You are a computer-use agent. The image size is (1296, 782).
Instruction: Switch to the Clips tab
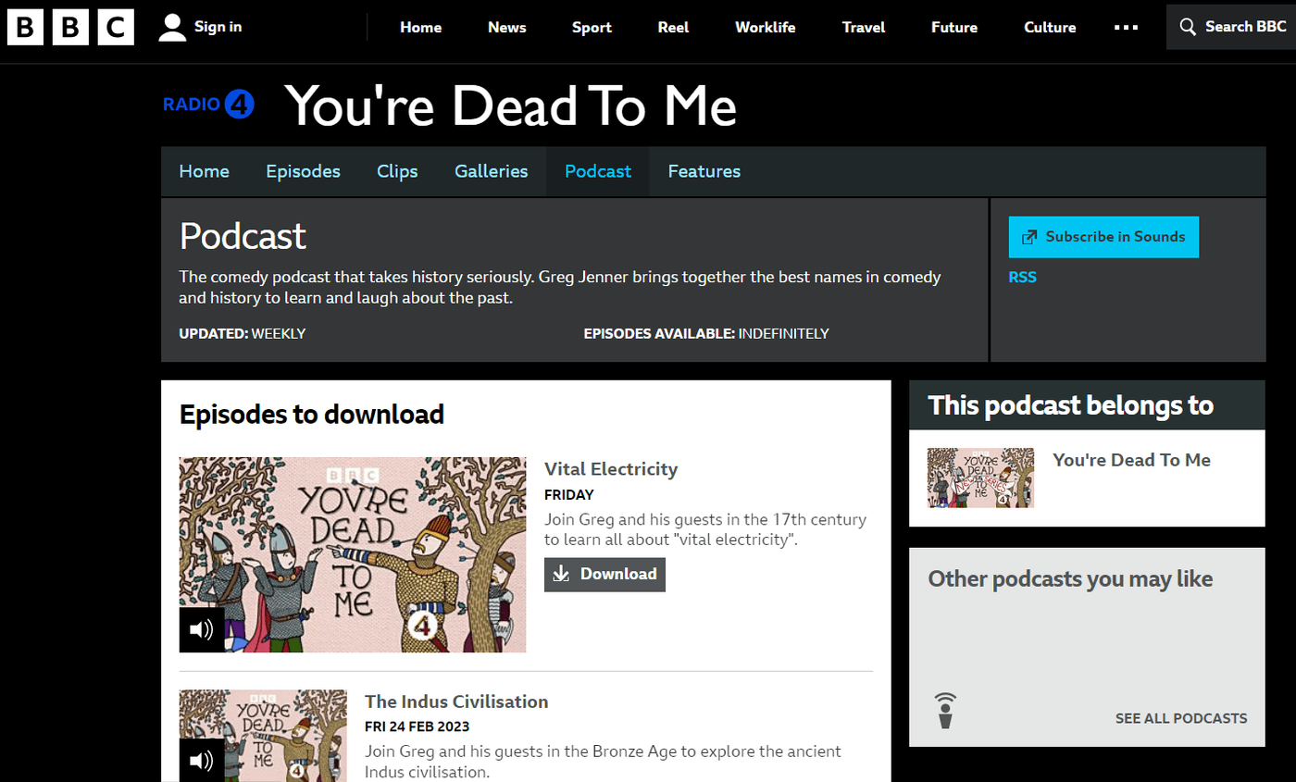pyautogui.click(x=397, y=171)
